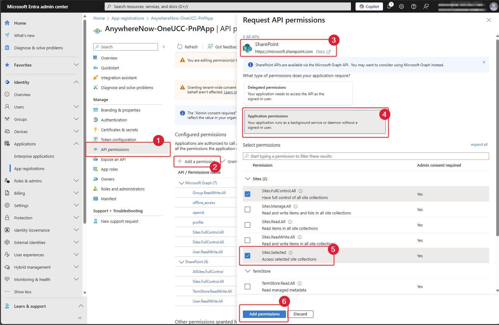Check TermStore.Read.All permission checkbox
Image resolution: width=499 pixels, height=325 pixels.
click(x=247, y=286)
